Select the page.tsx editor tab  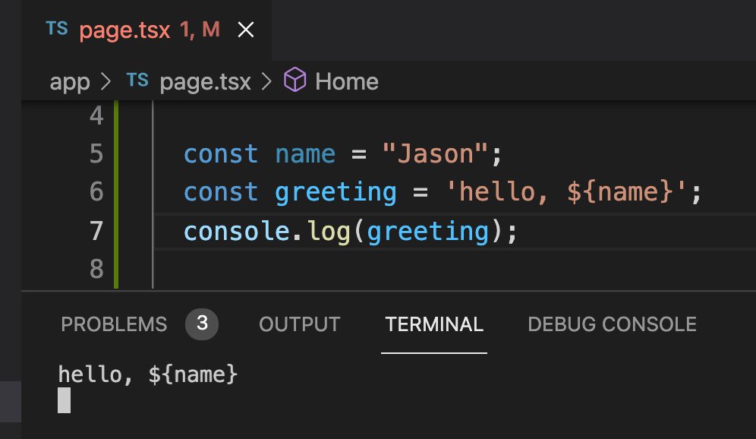point(146,30)
